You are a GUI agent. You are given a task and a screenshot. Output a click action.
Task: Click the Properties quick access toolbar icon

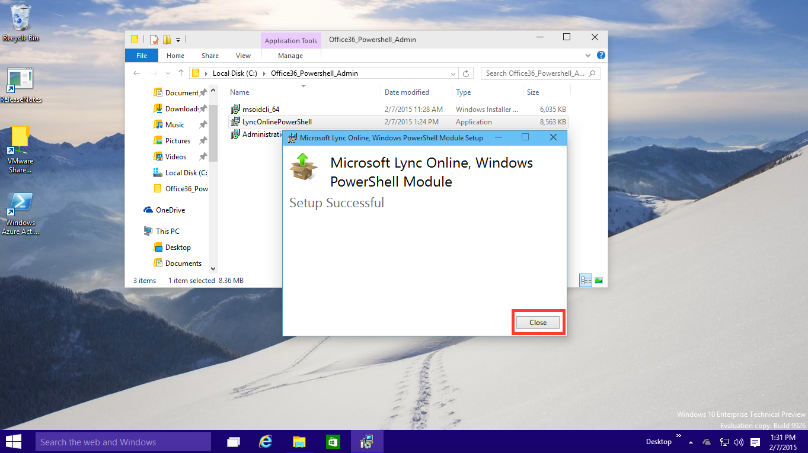(154, 40)
